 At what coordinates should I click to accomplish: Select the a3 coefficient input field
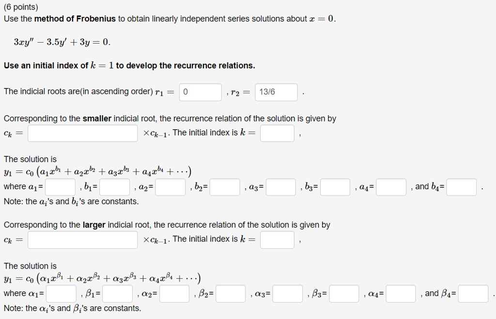pyautogui.click(x=281, y=187)
